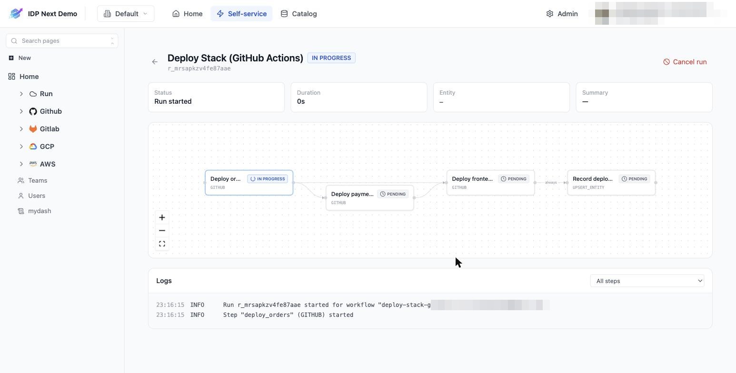Zoom in the workflow graph with plus
This screenshot has width=736, height=373.
162,217
